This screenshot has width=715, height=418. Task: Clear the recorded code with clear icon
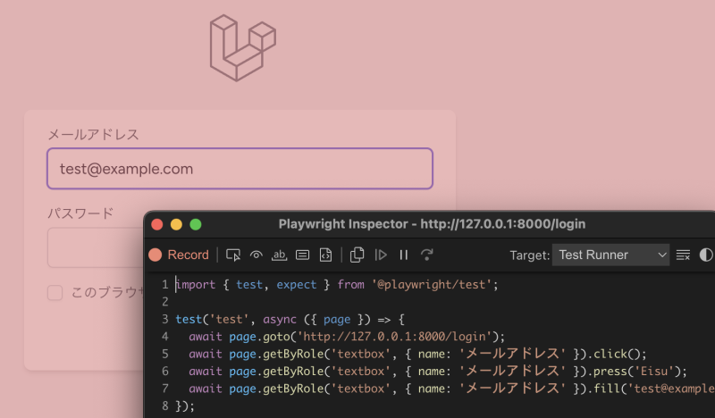point(684,255)
